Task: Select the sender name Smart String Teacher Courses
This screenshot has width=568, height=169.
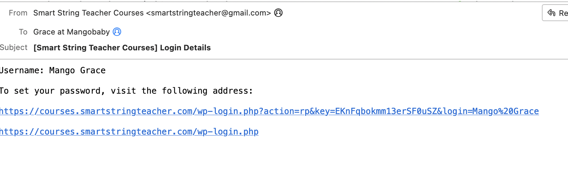Action: pyautogui.click(x=88, y=13)
